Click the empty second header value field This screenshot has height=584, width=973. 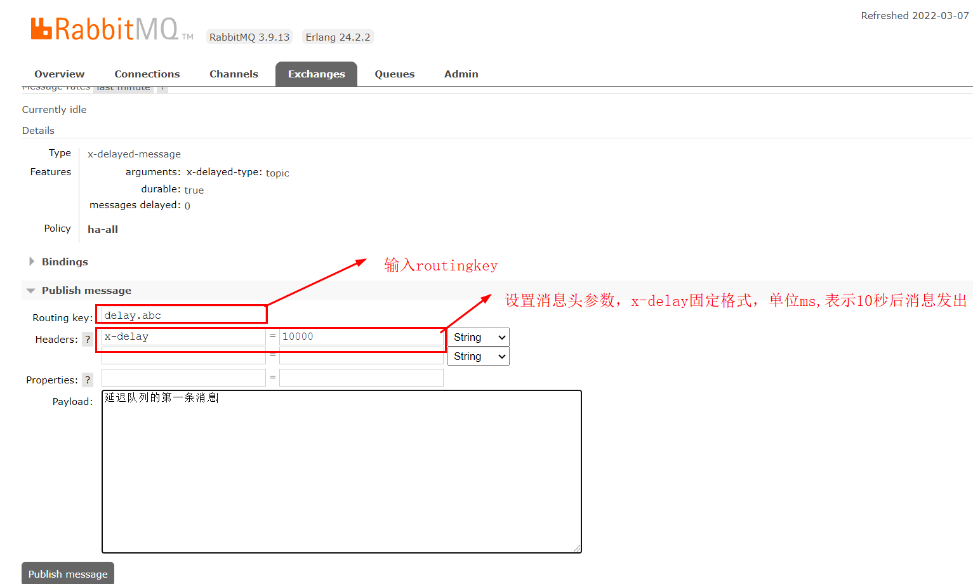pos(361,357)
